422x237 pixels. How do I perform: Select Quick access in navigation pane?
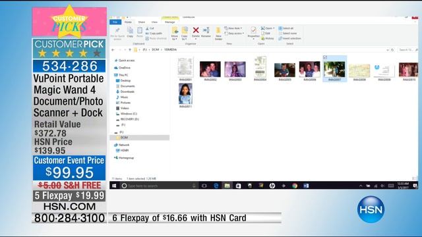pos(125,61)
